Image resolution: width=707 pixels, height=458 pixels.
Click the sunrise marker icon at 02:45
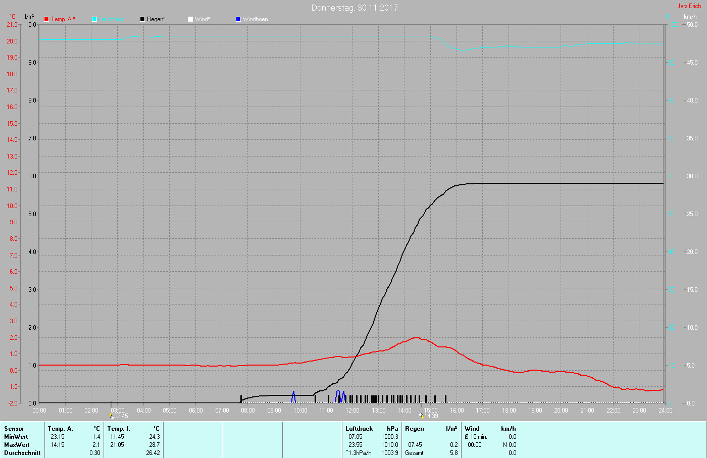click(111, 416)
